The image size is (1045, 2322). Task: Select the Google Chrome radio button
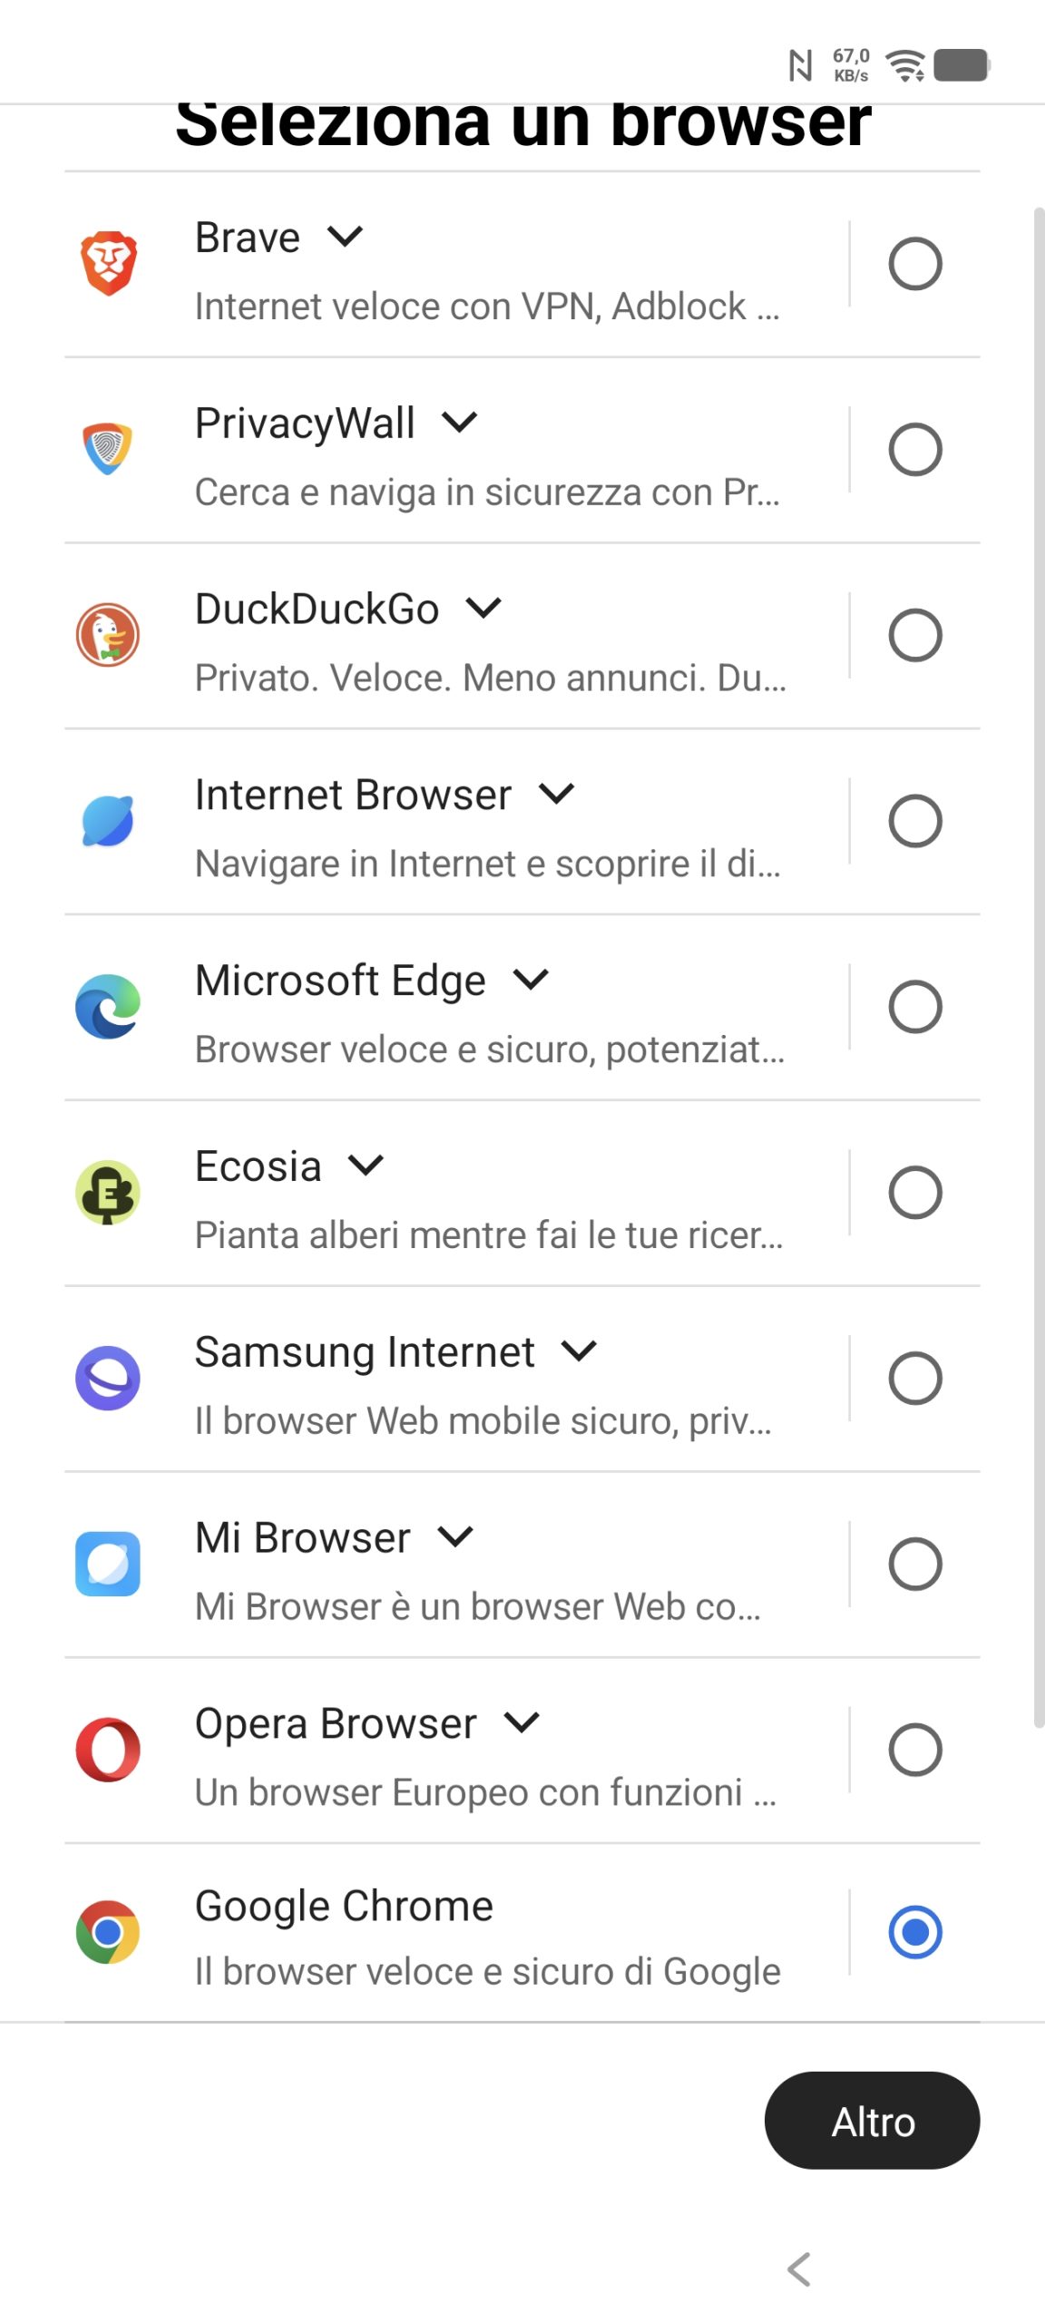tap(914, 1932)
